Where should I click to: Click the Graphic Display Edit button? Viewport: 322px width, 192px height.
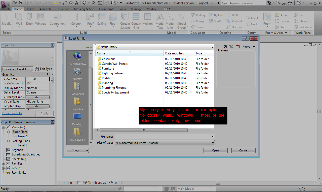37,106
